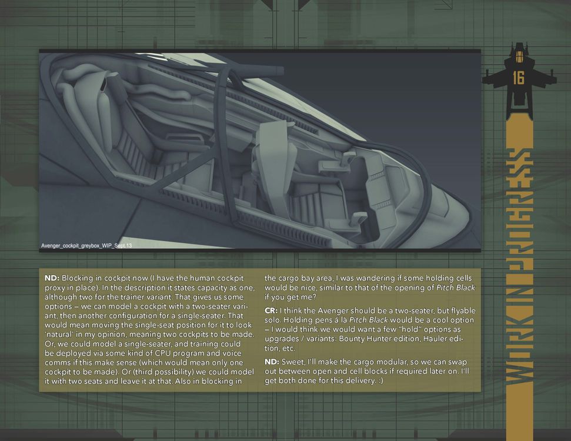The width and height of the screenshot is (571, 441).
Task: Click the Avenger_cockpit_greybox_WIP_Sept.13 caption
Action: [x=86, y=246]
